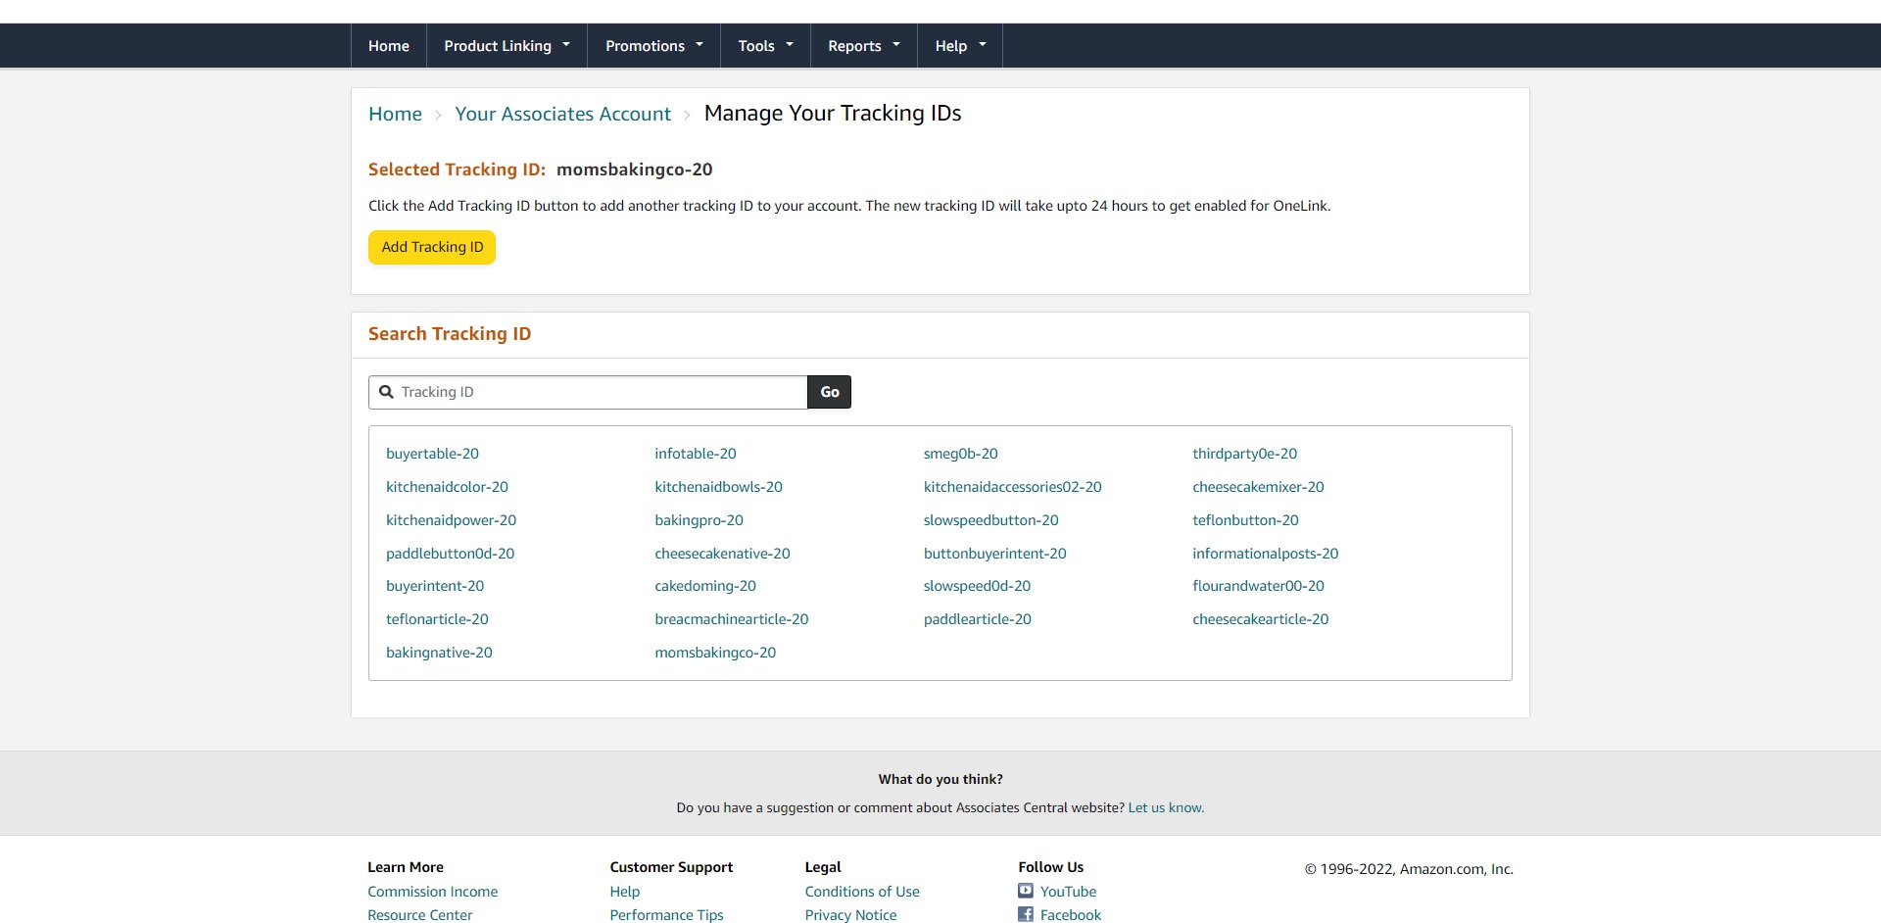Select tracking ID informationalposts-20

tap(1265, 554)
